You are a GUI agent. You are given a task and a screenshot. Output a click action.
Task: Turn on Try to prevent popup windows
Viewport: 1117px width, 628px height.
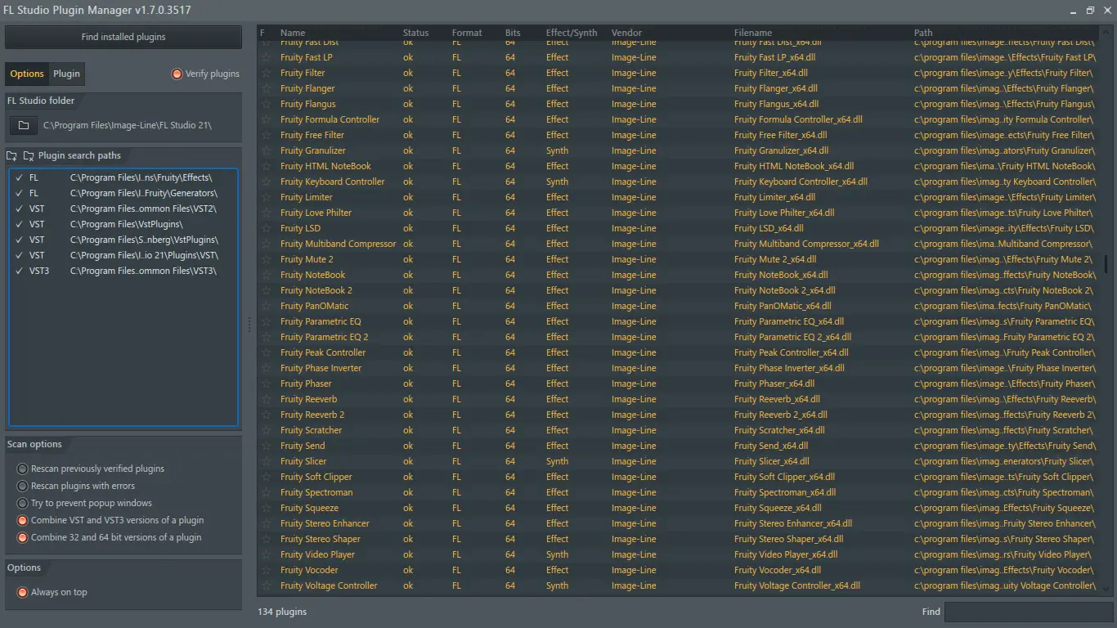pos(22,503)
